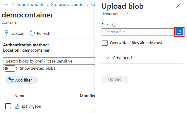Click the apt_v4.json file icon
The image size is (187, 113).
click(17, 106)
